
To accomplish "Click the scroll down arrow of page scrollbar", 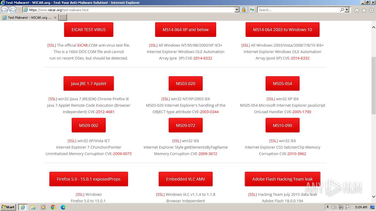I will coord(374,197).
